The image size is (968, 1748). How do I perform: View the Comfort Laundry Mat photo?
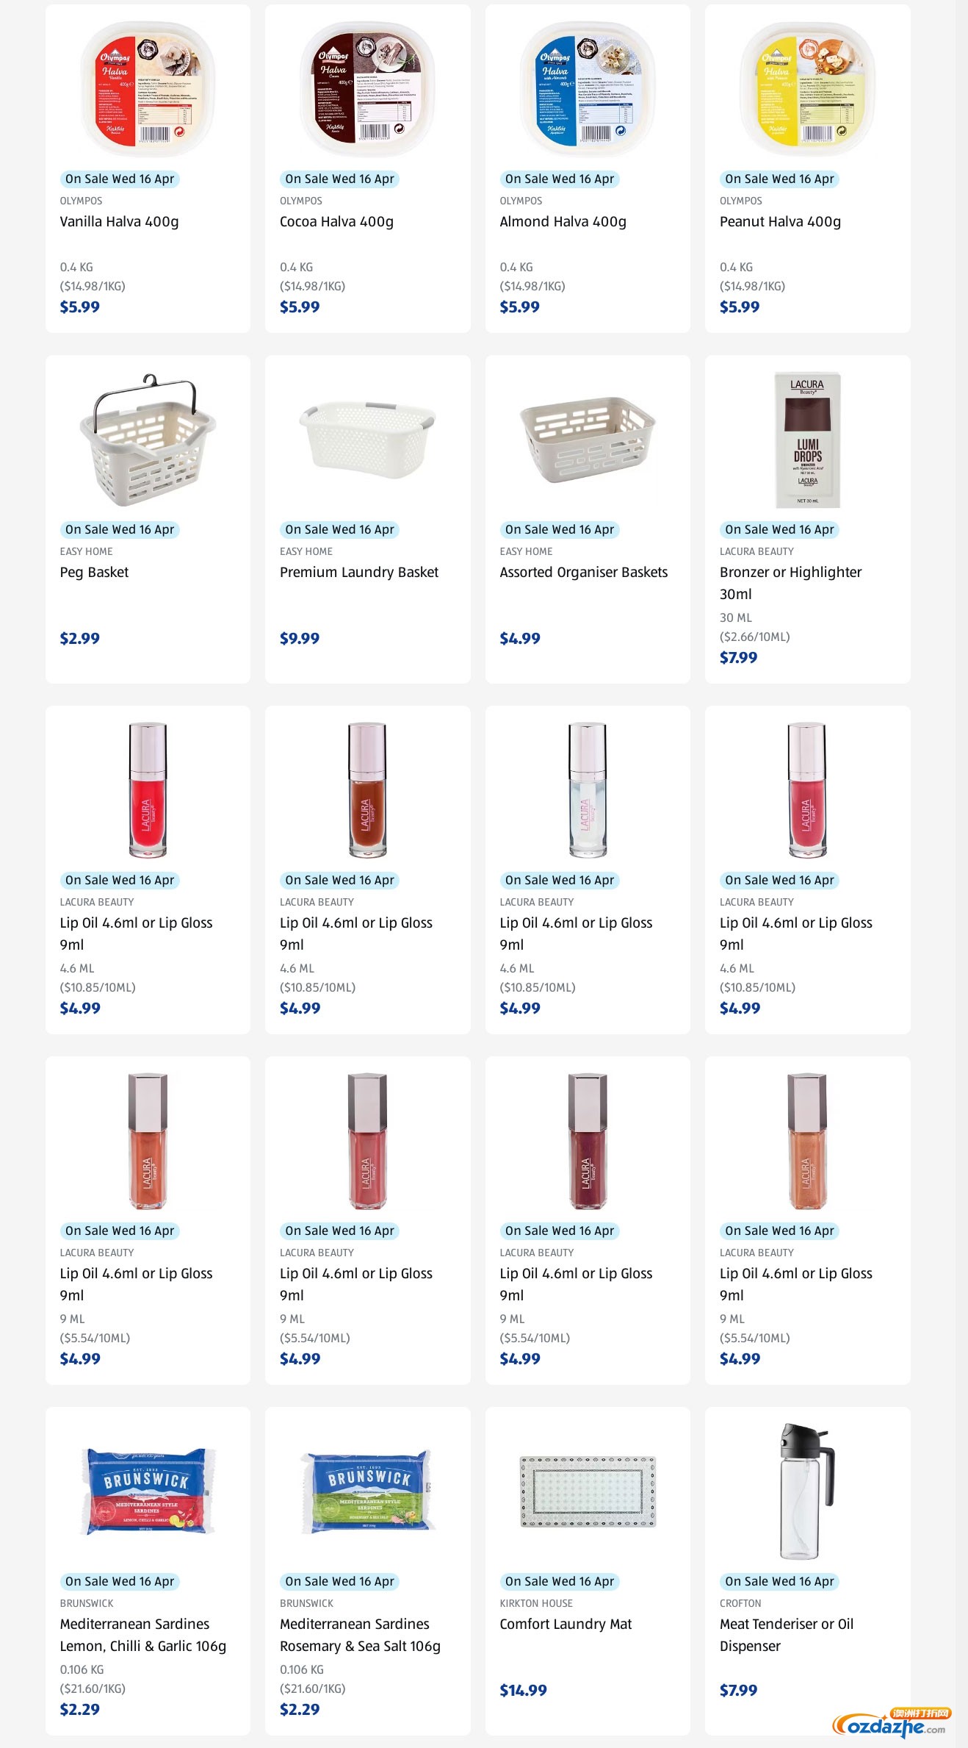[588, 1492]
